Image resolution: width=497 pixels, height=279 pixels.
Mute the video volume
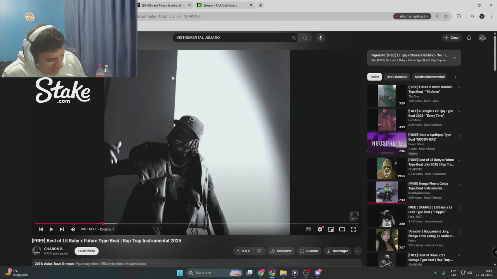coord(73,229)
